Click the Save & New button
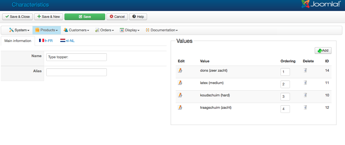The width and height of the screenshot is (345, 145). pos(49,17)
